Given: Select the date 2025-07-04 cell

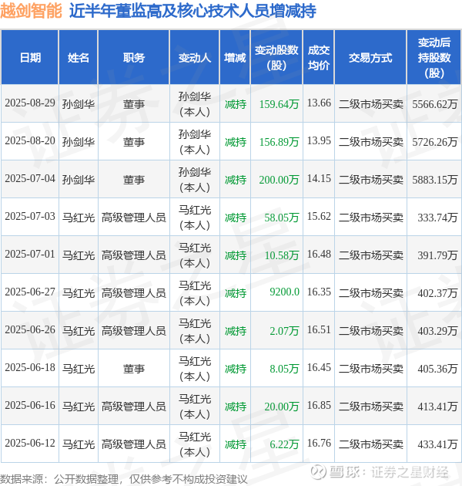Looking at the screenshot, I should click(30, 178).
